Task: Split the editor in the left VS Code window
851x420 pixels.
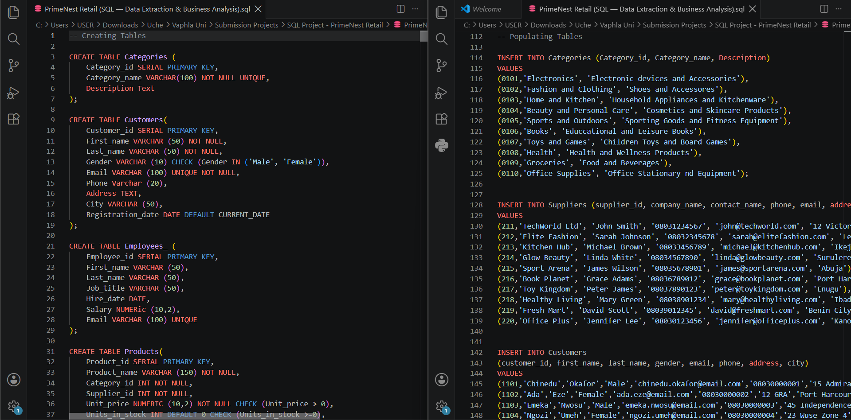Action: pos(400,9)
